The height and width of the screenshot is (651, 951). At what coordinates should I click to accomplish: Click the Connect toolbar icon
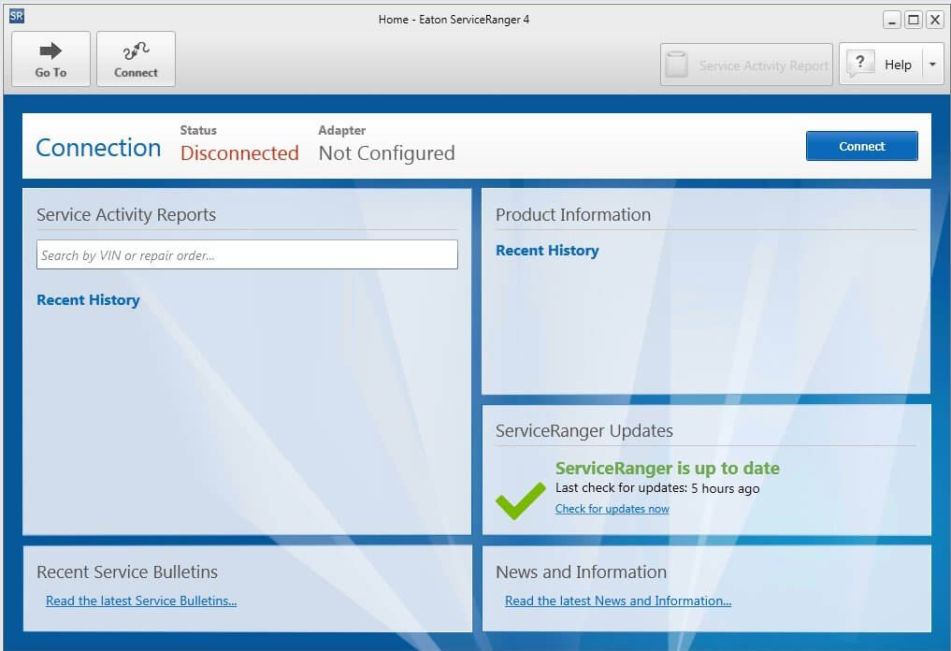(136, 58)
